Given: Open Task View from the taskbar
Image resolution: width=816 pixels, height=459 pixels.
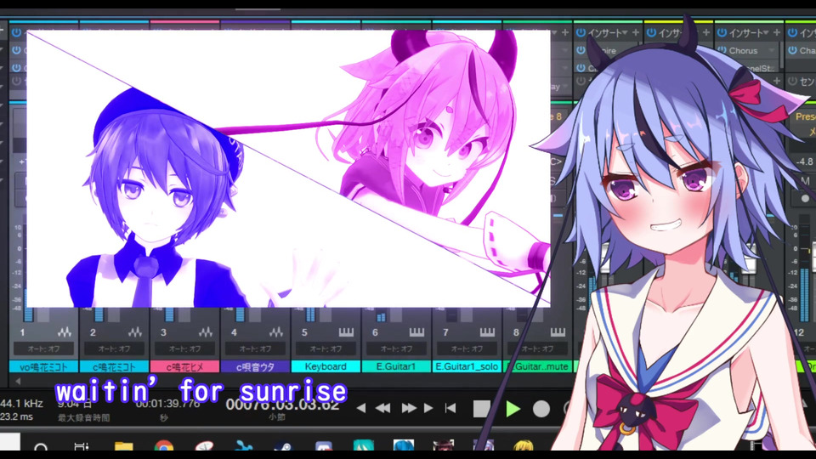Looking at the screenshot, I should coord(82,447).
